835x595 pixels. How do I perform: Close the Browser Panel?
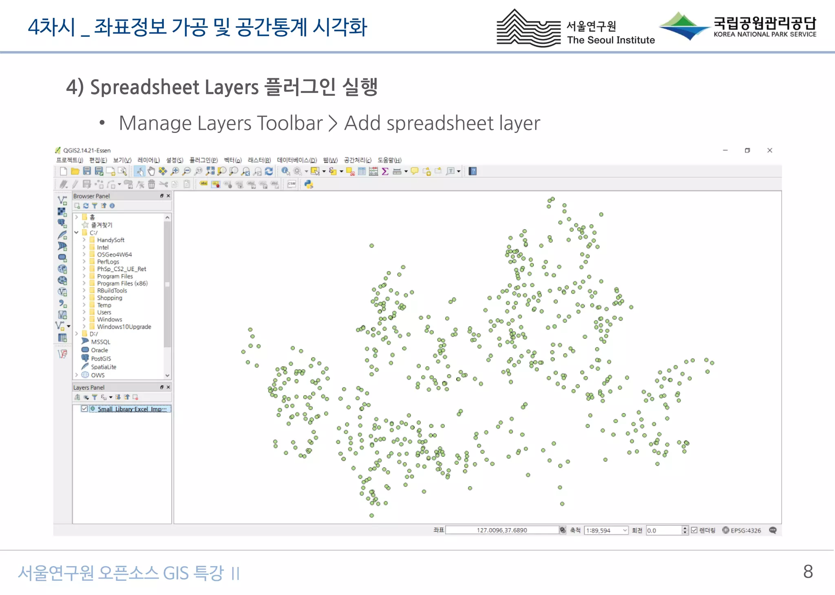[x=168, y=196]
